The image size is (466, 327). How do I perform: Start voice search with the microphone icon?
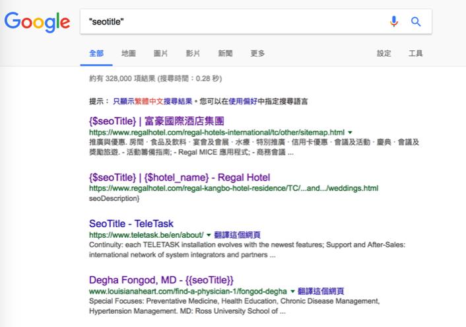click(x=394, y=21)
